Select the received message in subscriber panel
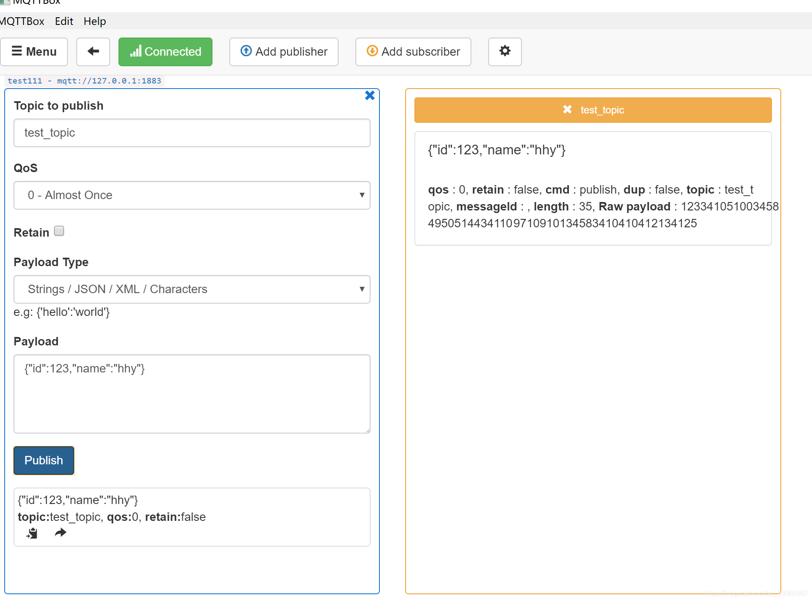The height and width of the screenshot is (601, 812). click(x=593, y=188)
